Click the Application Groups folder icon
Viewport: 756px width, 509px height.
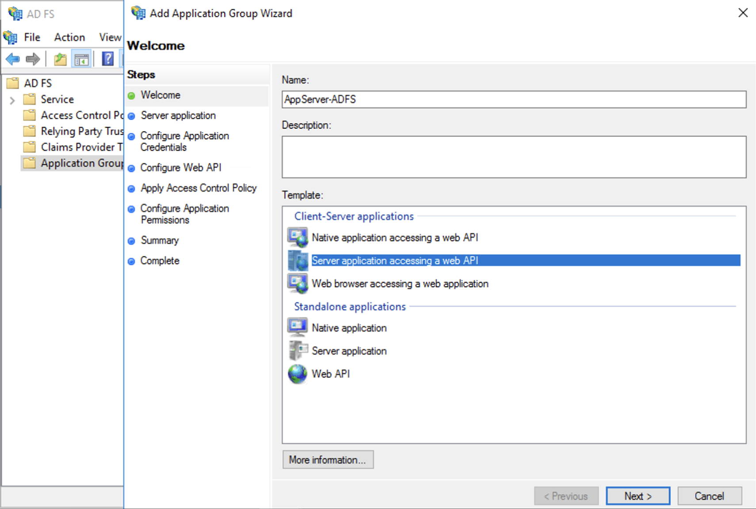coord(30,163)
